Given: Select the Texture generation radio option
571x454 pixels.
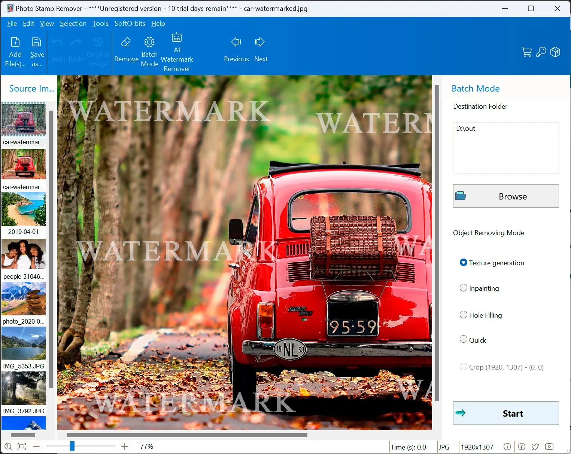Looking at the screenshot, I should click(463, 262).
